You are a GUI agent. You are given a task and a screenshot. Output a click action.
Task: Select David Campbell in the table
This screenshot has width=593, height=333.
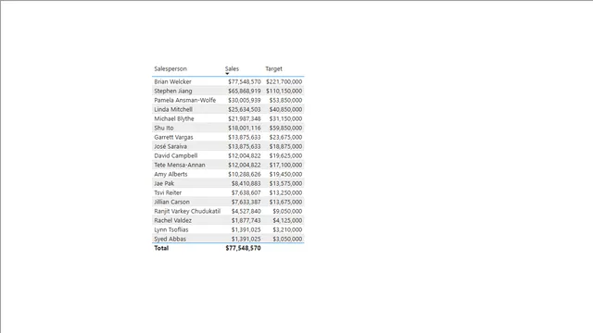pos(175,155)
